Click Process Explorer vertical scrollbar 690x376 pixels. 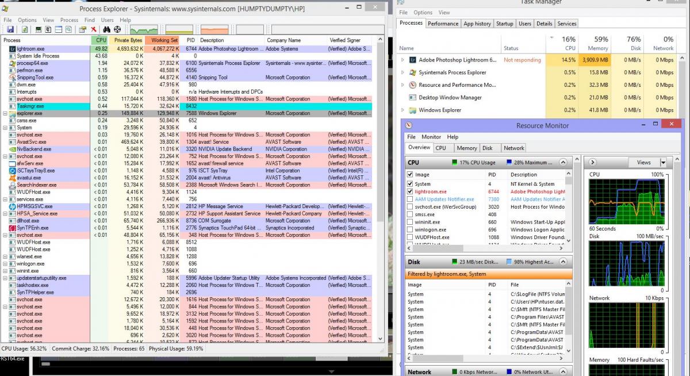[380, 190]
